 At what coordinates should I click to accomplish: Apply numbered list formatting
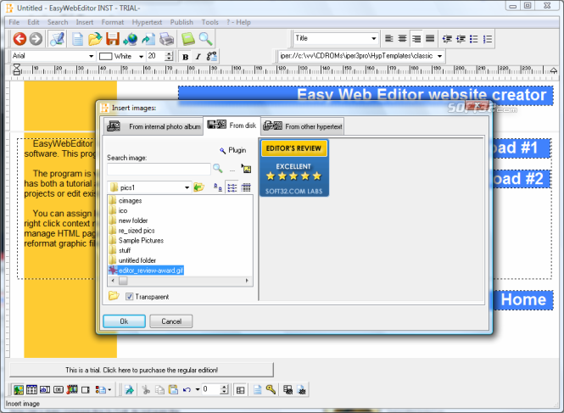click(488, 39)
